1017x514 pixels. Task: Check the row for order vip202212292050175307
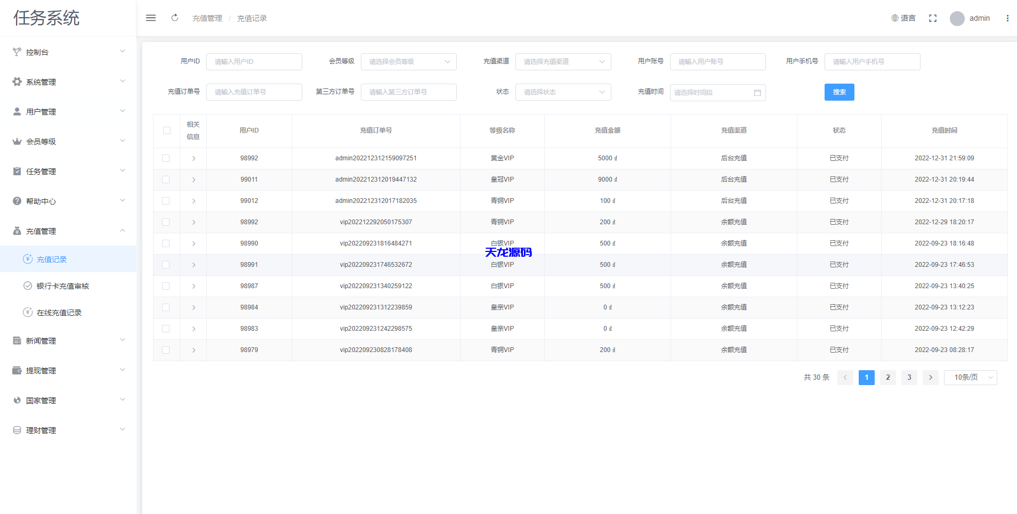click(166, 222)
